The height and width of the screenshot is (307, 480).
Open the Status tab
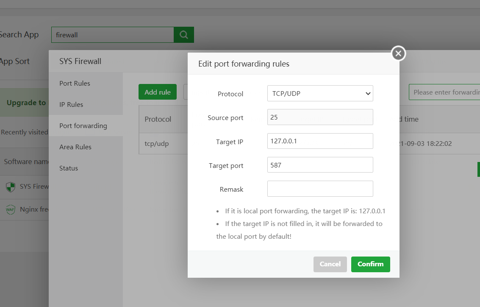tap(69, 168)
